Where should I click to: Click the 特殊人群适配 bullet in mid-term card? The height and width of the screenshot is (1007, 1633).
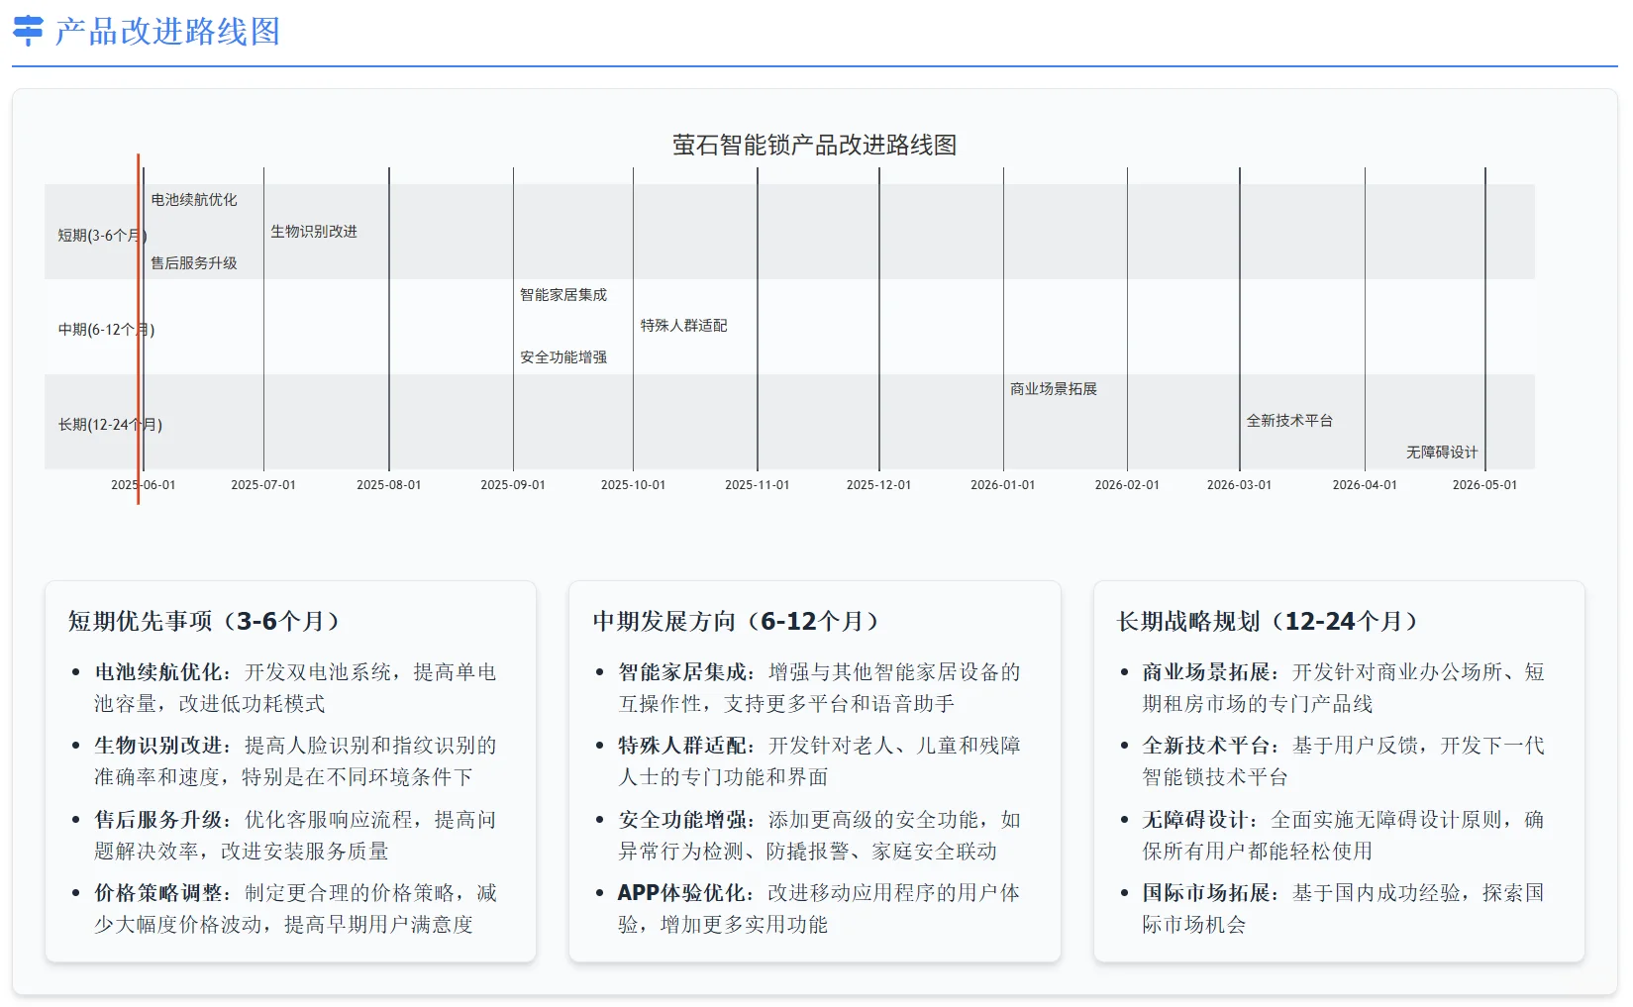[819, 761]
